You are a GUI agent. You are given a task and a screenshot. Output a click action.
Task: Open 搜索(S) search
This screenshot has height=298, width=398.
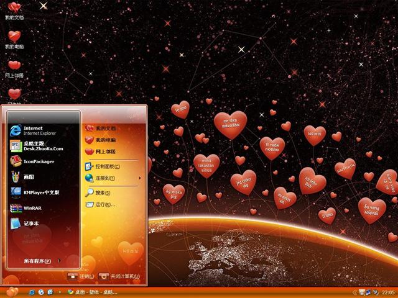[x=98, y=193]
